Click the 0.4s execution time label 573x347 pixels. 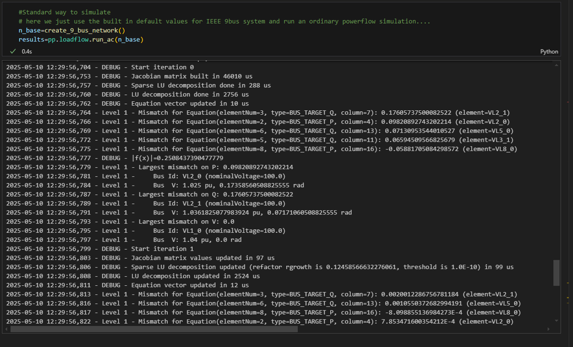27,52
